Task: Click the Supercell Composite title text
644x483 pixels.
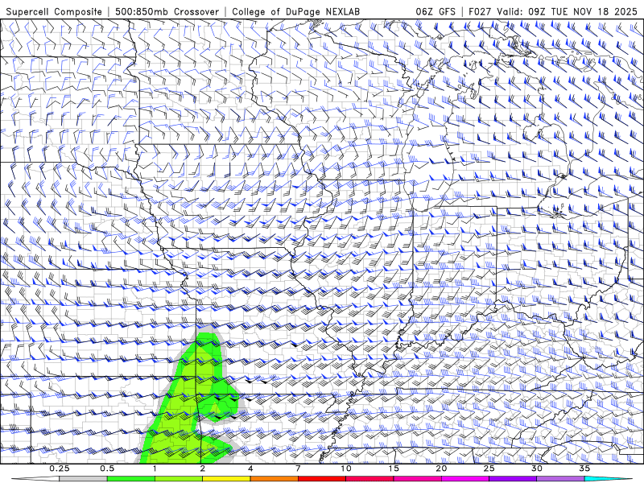Action: click(54, 12)
